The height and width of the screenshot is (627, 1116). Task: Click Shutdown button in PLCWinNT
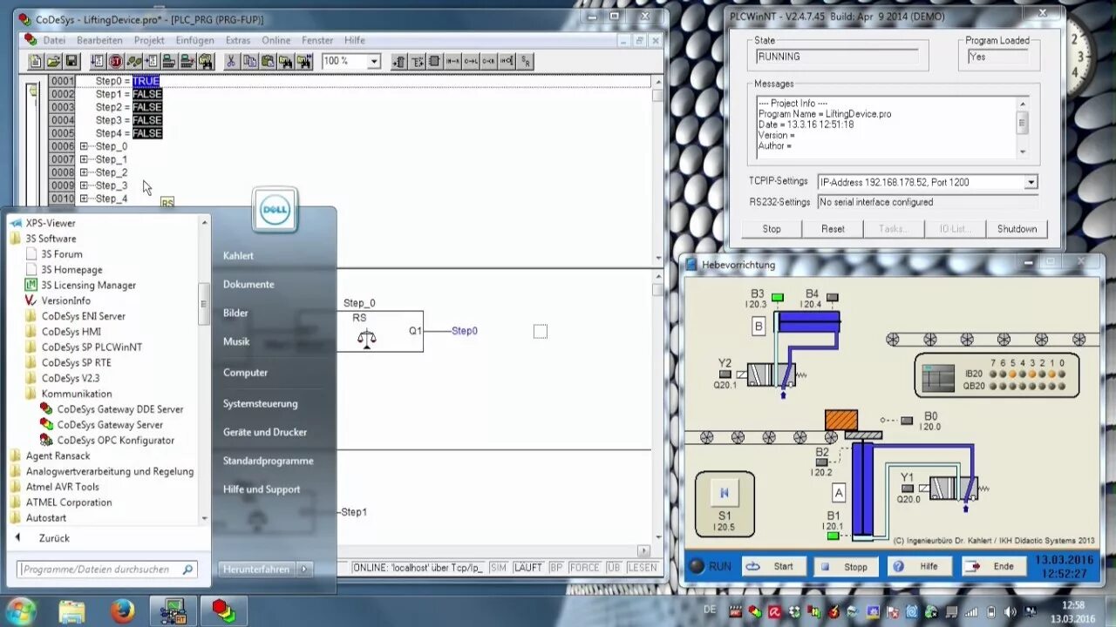point(1017,229)
